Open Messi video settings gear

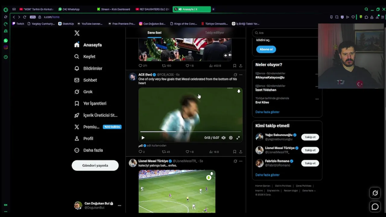pyautogui.click(x=231, y=138)
